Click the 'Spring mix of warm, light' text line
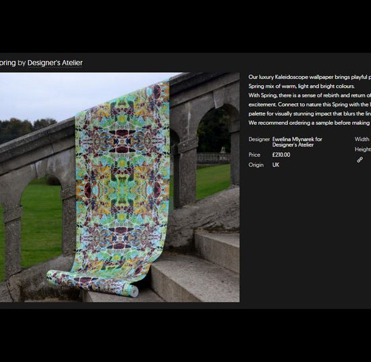The height and width of the screenshot is (362, 371). (302, 86)
